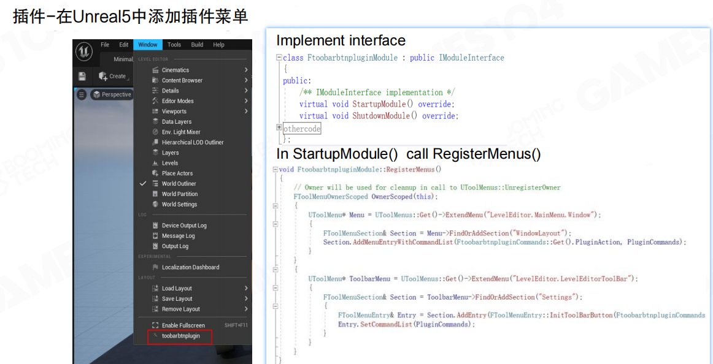Open the Output Log entry
This screenshot has width=713, height=364.
175,246
